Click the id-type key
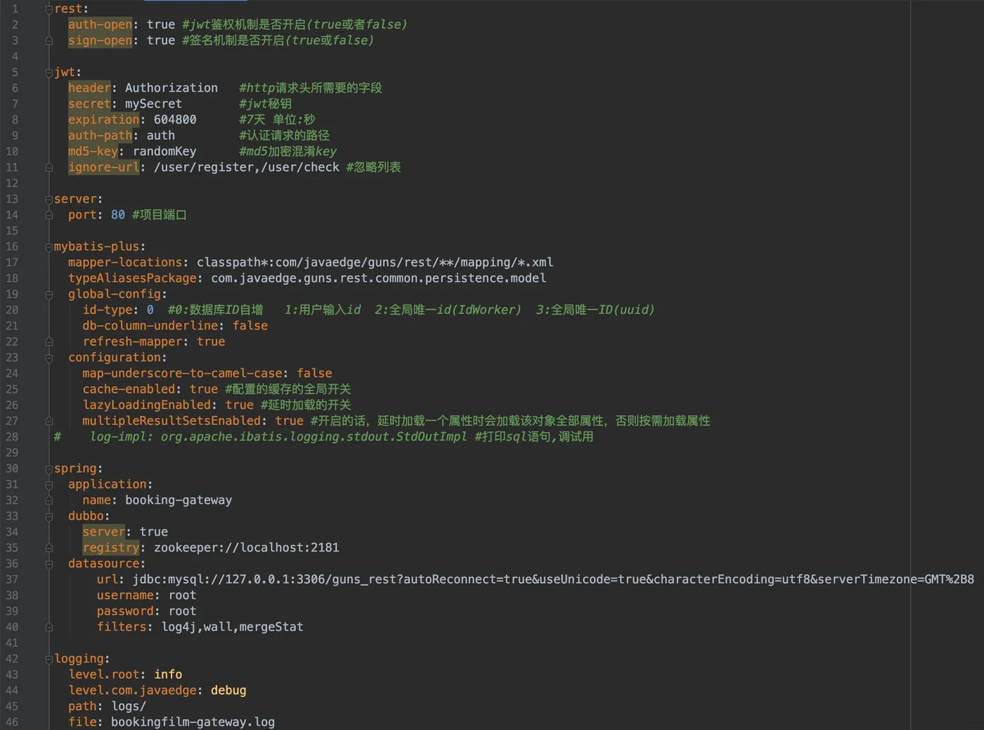The width and height of the screenshot is (984, 730). (x=108, y=310)
